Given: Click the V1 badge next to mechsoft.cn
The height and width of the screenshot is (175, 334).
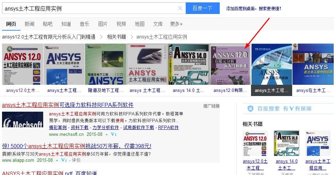Looking at the screenshot, I should (x=113, y=134).
